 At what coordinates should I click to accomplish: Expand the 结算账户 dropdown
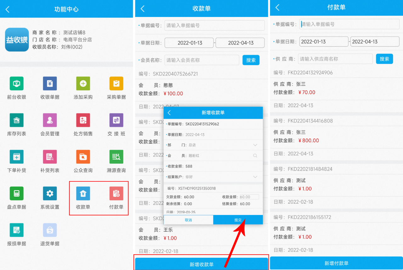pyautogui.click(x=255, y=177)
